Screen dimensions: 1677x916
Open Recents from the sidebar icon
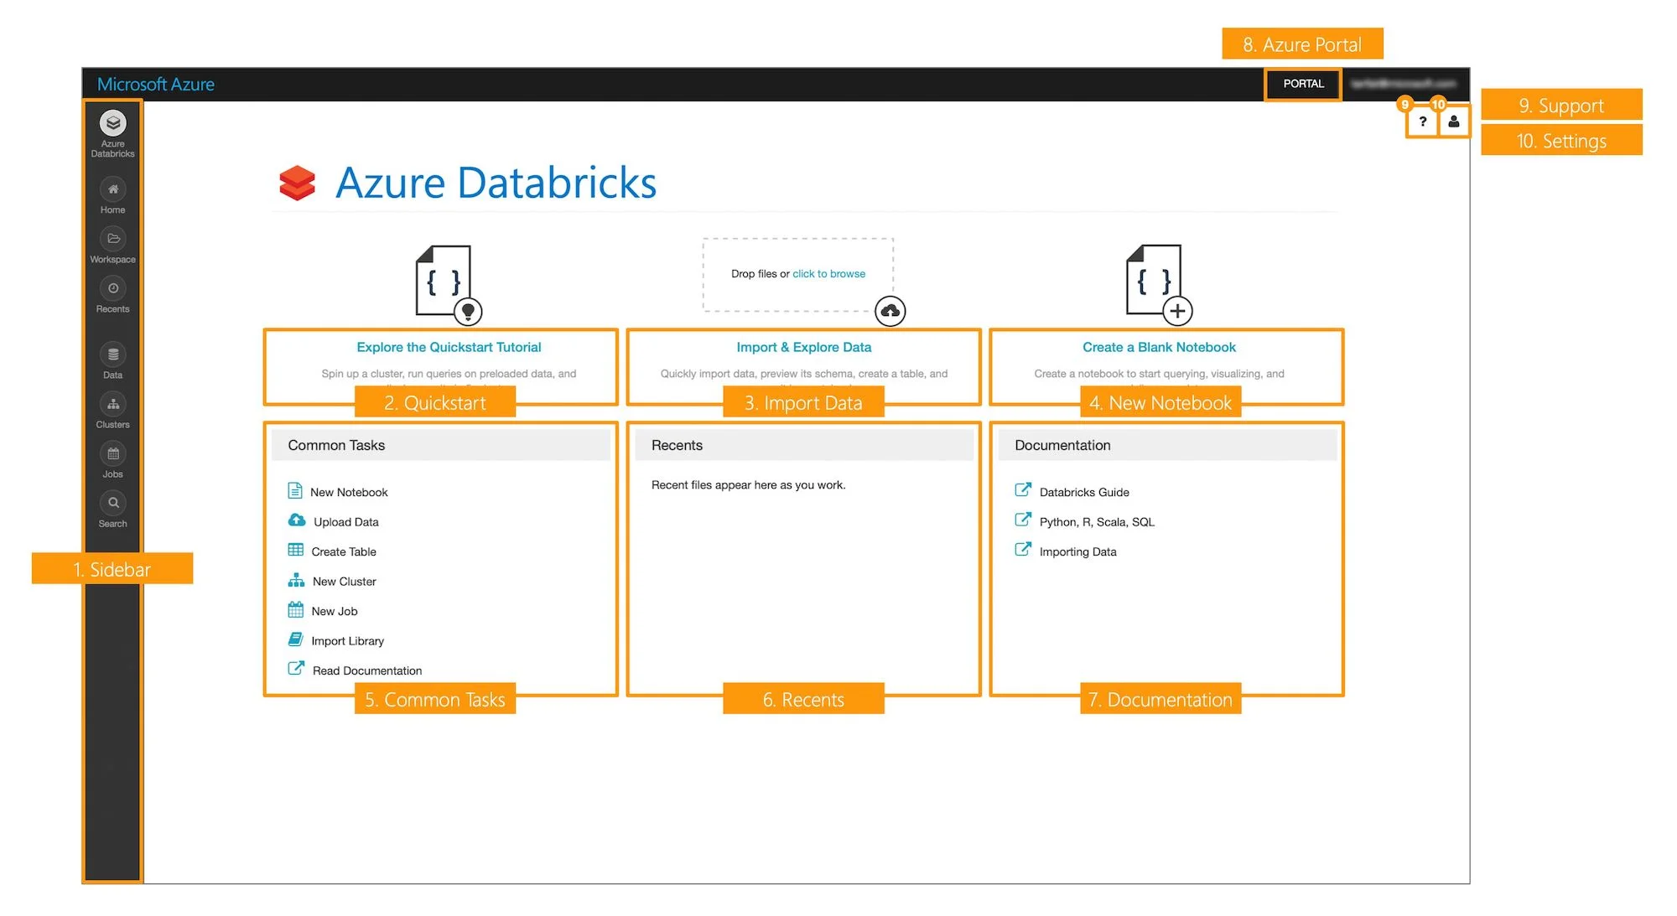(112, 290)
